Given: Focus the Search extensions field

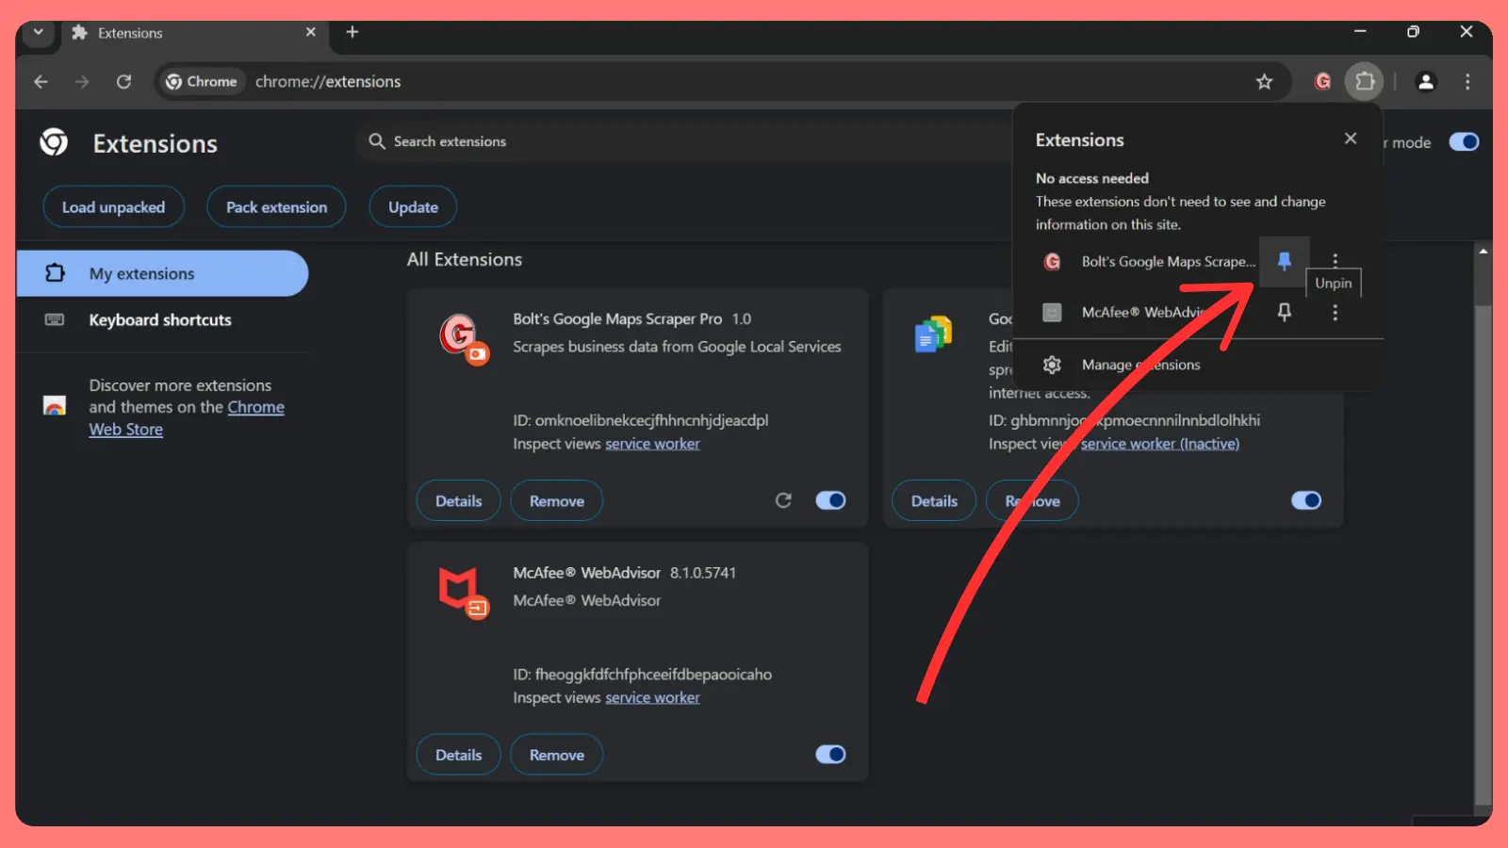Looking at the screenshot, I should coord(660,141).
